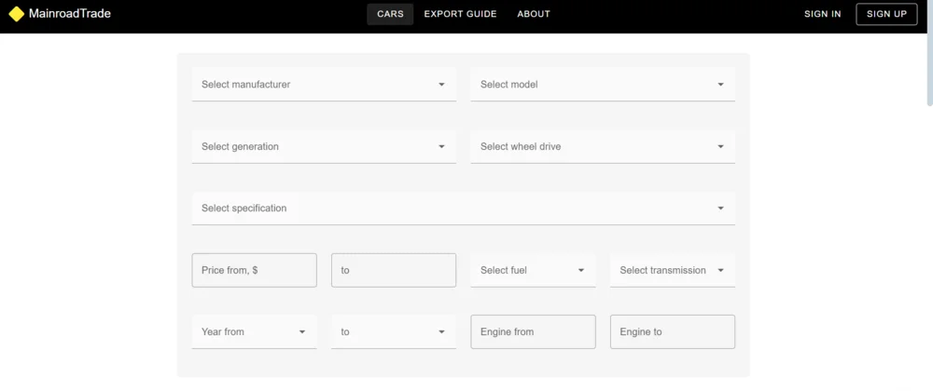Click the Select transmission arrow icon
Viewport: 933px width, 391px height.
(720, 271)
